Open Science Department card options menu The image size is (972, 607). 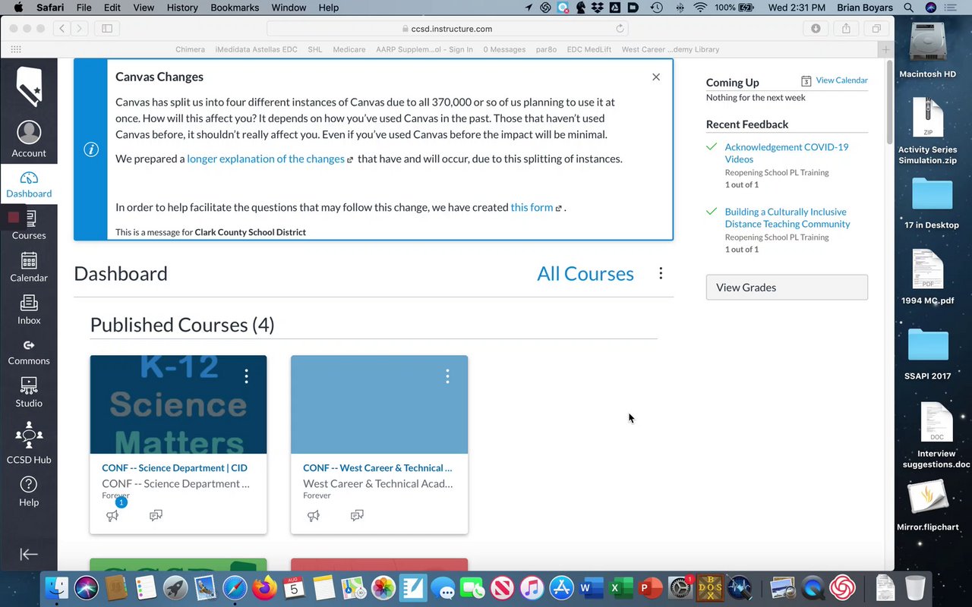[246, 376]
